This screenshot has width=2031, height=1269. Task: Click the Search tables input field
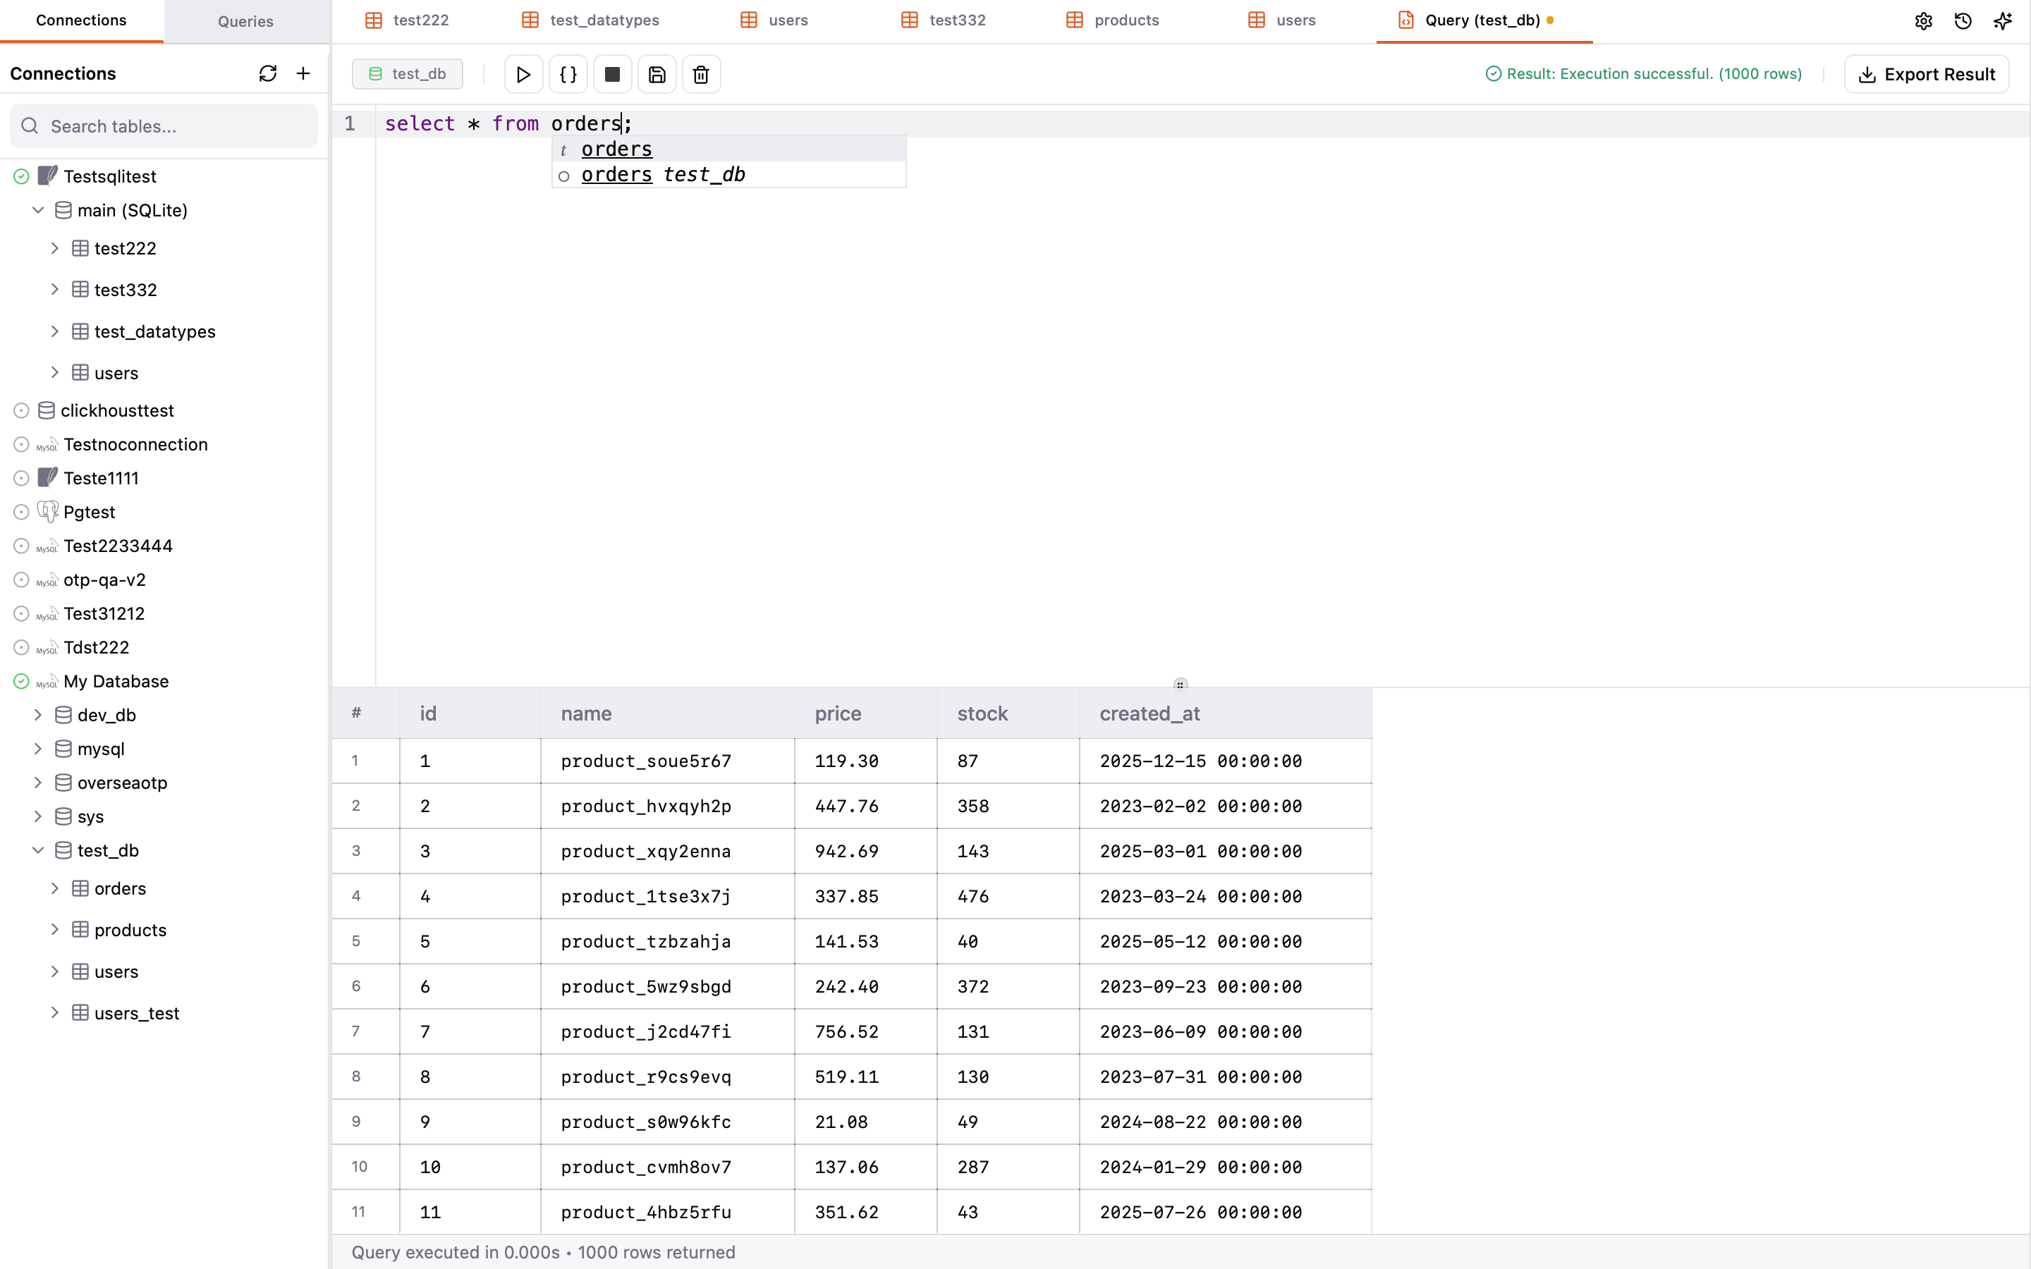[163, 126]
